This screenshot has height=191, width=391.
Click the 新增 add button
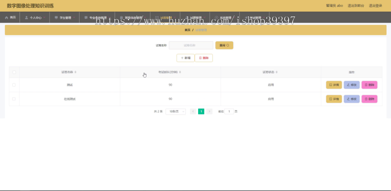click(x=186, y=58)
